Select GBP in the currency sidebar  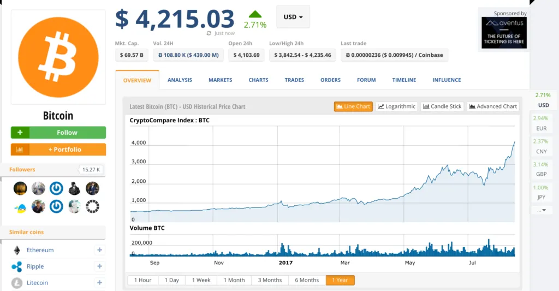pos(541,169)
